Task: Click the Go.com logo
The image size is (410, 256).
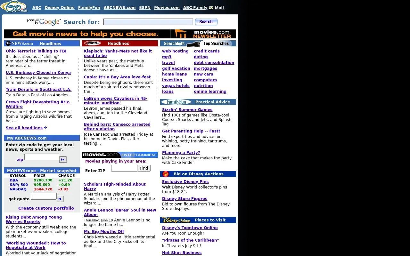Action: tap(14, 6)
